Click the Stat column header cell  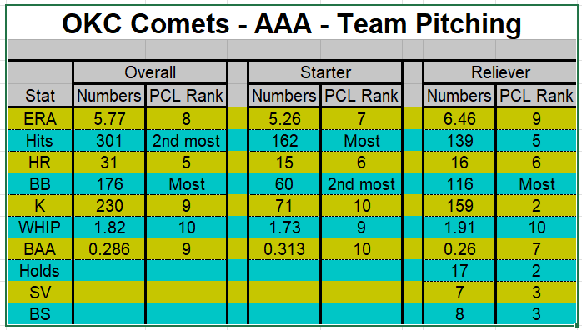coord(40,96)
